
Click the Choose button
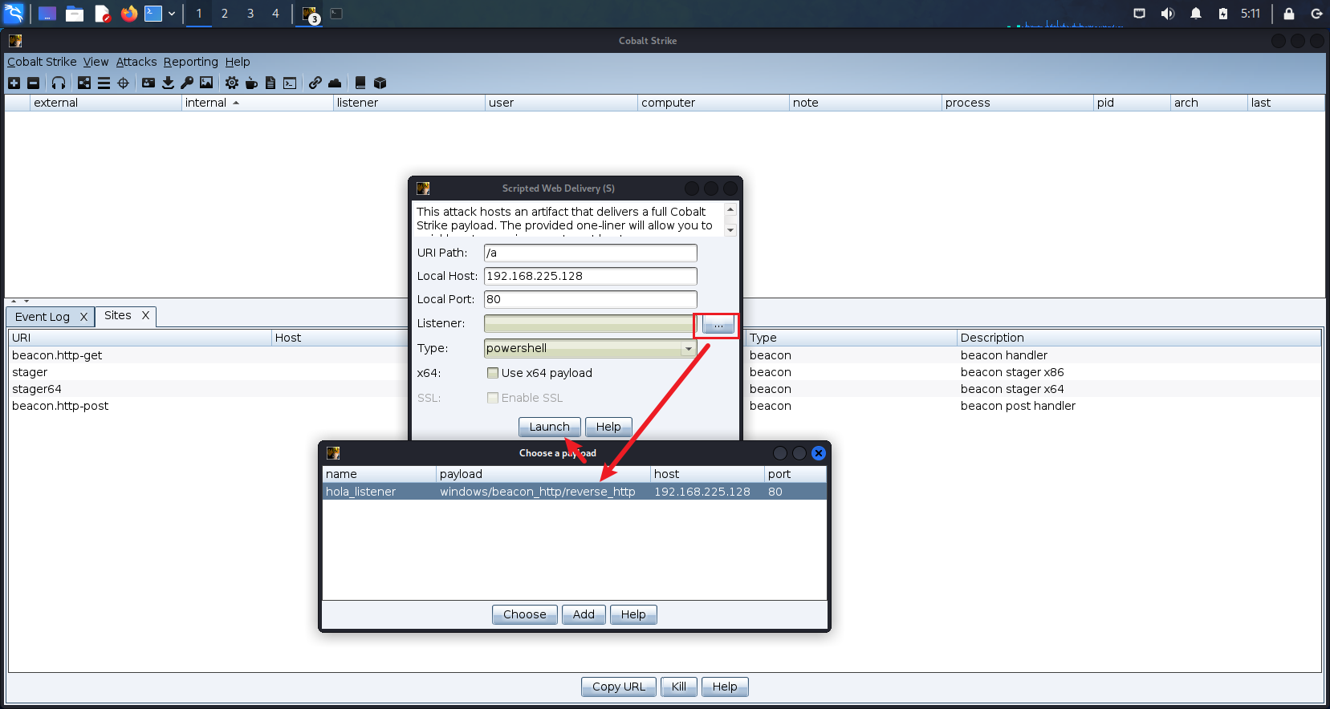click(x=525, y=614)
